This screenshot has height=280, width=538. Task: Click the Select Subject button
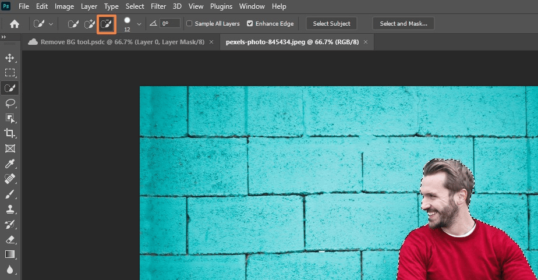coord(331,24)
